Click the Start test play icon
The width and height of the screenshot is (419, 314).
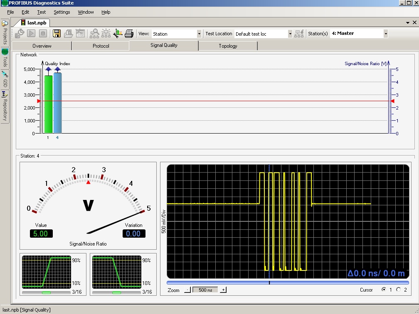(31, 34)
